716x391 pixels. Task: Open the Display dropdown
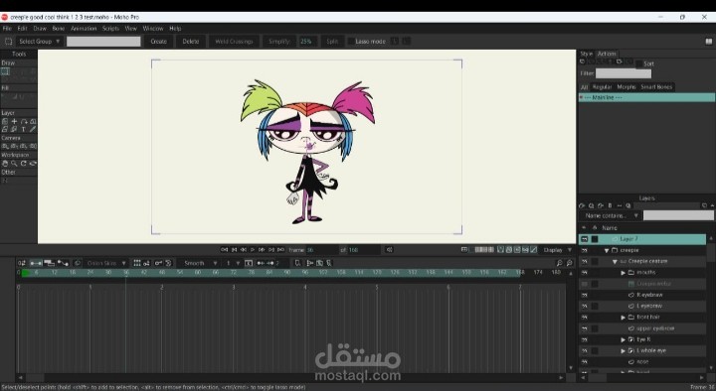click(x=557, y=250)
